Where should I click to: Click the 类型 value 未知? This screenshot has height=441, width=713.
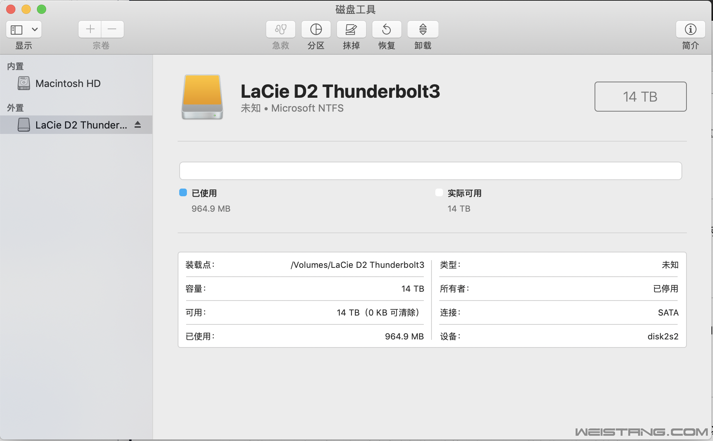point(670,265)
